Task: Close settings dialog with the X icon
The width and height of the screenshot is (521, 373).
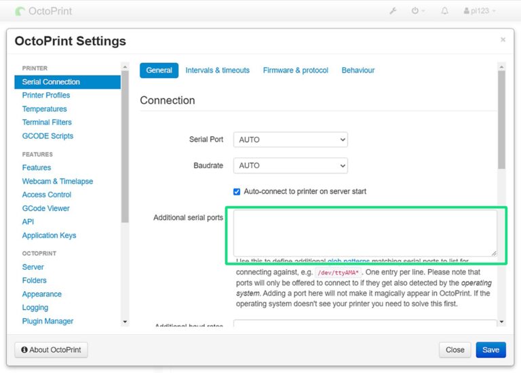Action: (503, 40)
